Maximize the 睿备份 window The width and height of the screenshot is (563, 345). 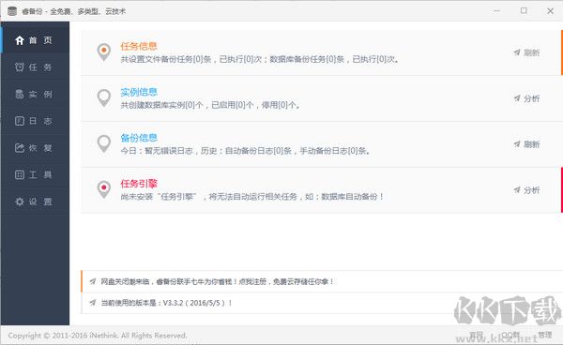pos(524,11)
